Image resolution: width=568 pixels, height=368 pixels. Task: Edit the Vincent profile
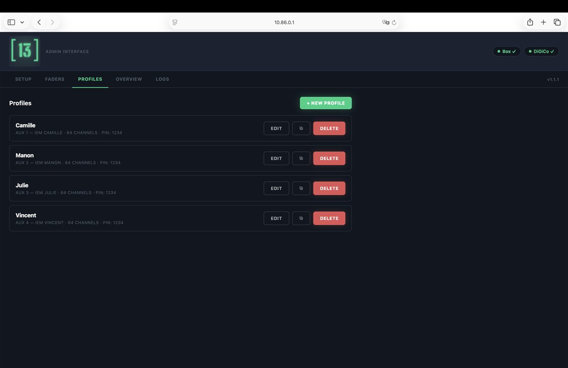pyautogui.click(x=276, y=218)
